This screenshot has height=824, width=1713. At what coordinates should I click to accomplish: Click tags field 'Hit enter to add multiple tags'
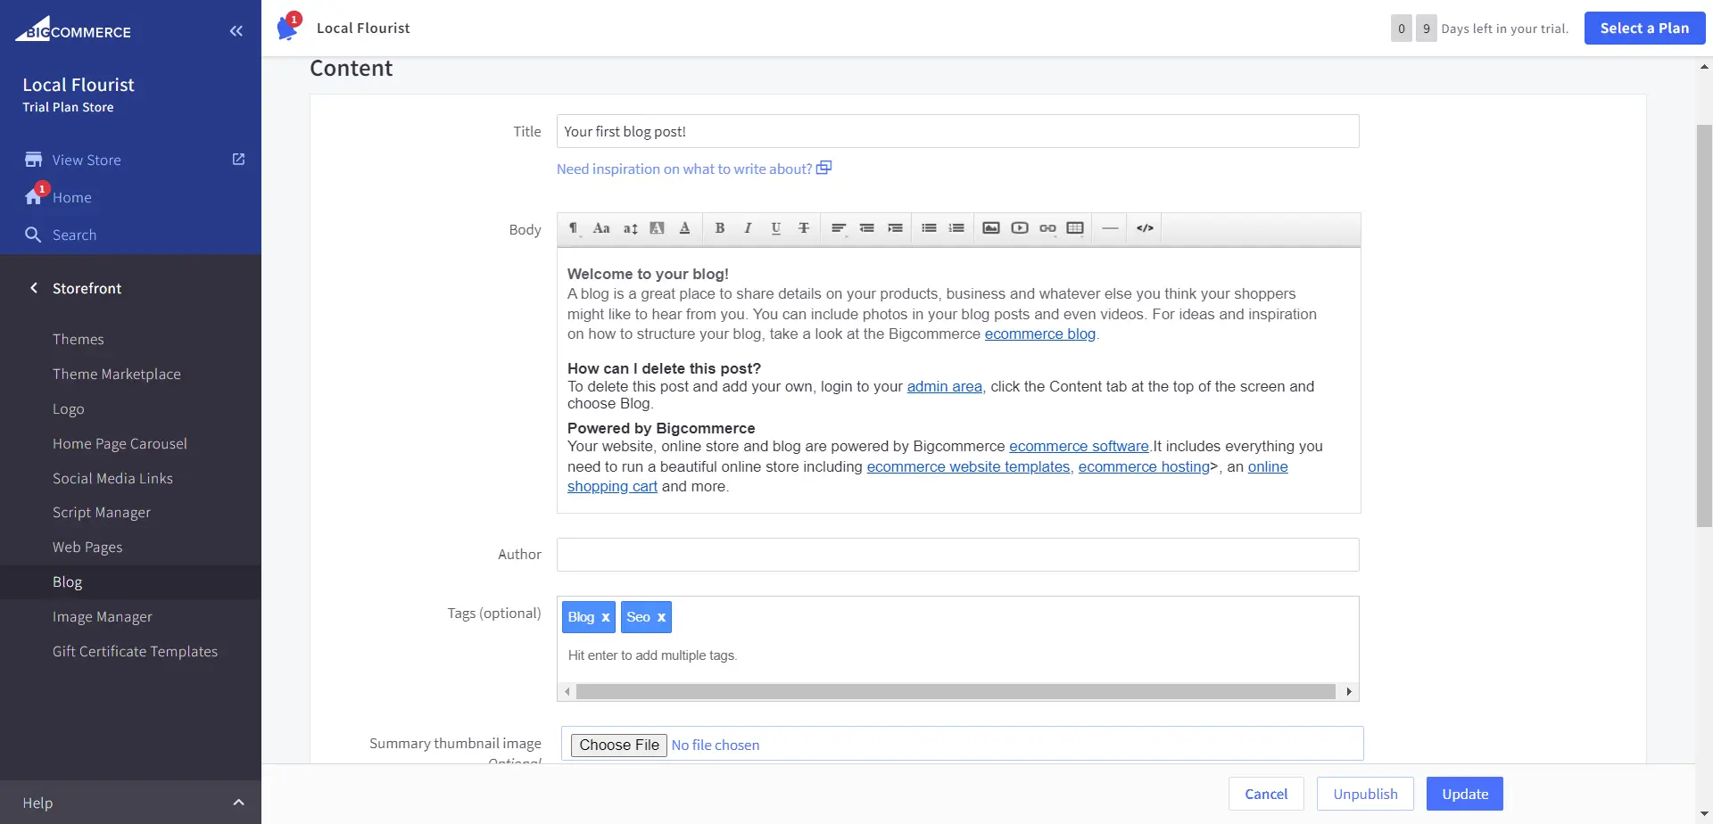[652, 655]
